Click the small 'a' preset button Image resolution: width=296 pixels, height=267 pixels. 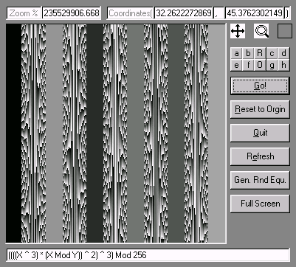click(x=236, y=53)
